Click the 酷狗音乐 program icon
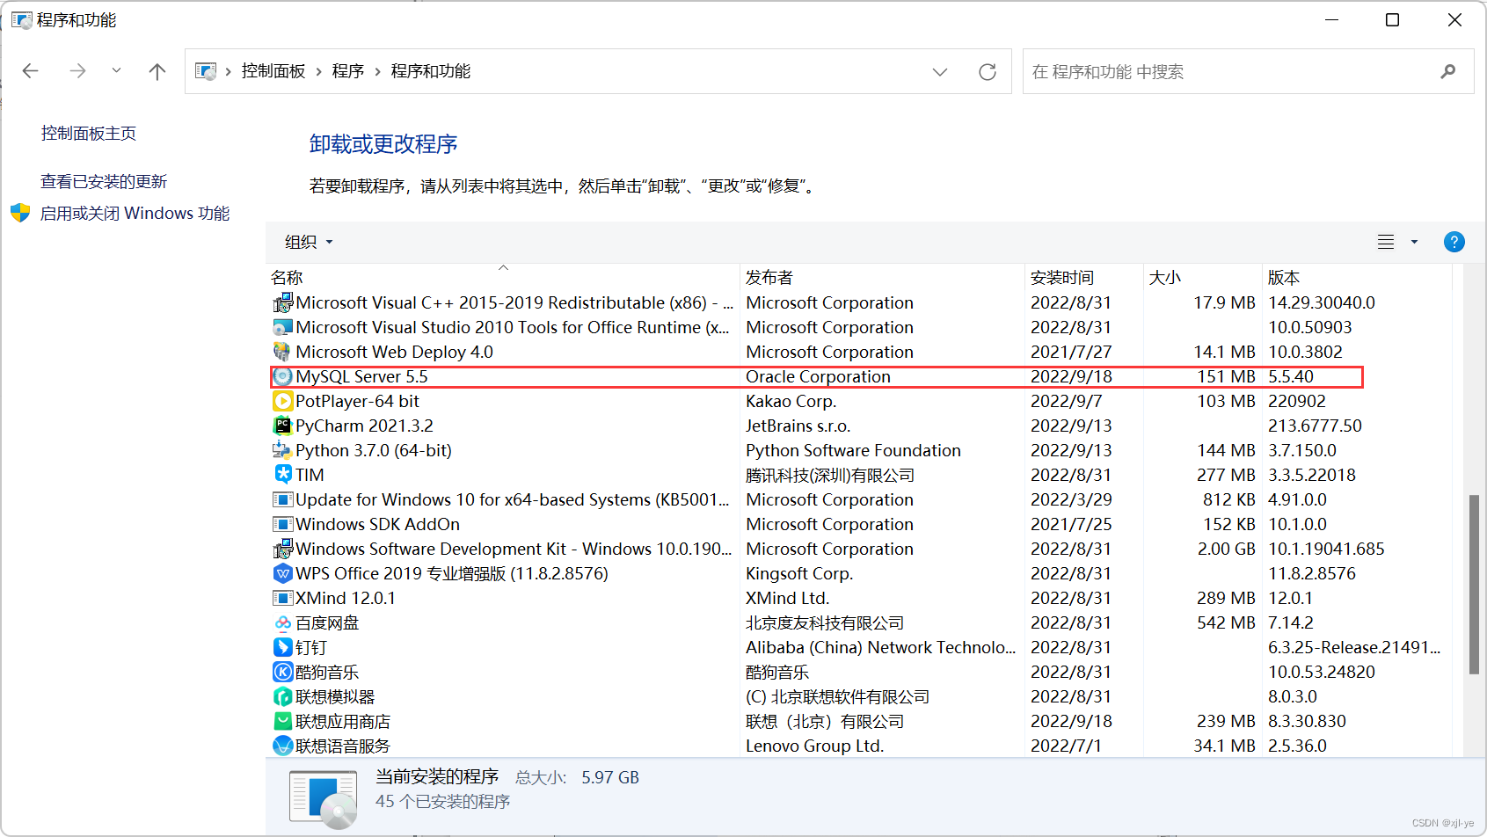Image resolution: width=1487 pixels, height=837 pixels. 282,672
